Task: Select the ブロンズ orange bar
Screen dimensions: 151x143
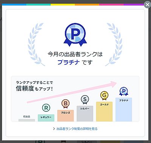Action: pyautogui.click(x=65, y=116)
